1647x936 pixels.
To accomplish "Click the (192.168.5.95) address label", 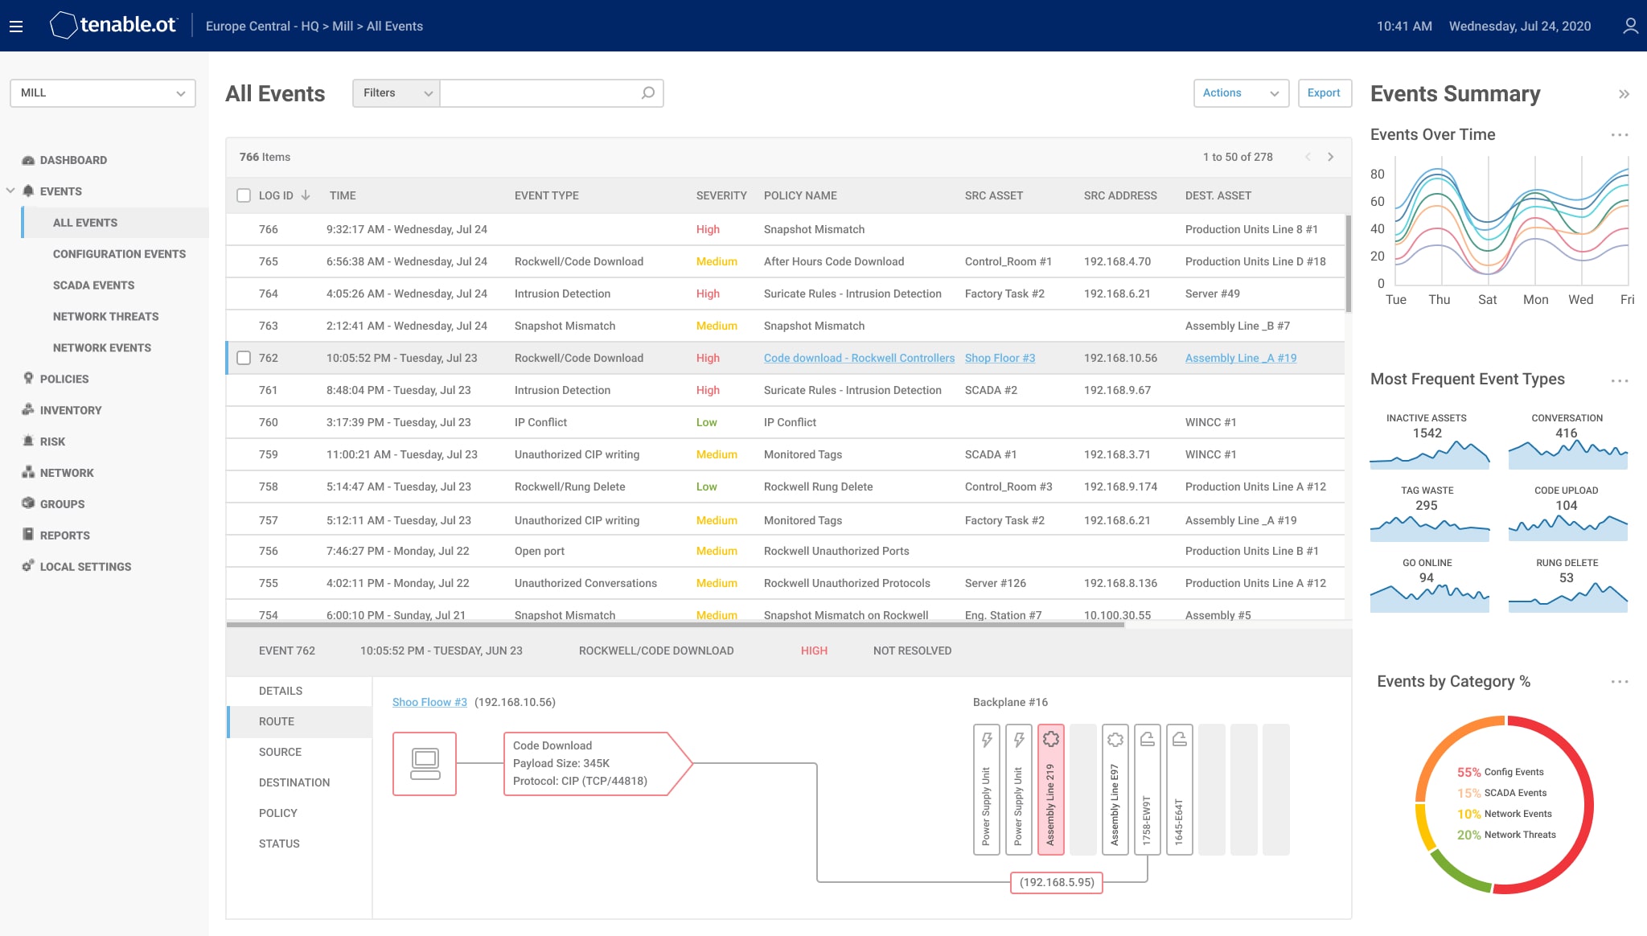I will tap(1057, 882).
